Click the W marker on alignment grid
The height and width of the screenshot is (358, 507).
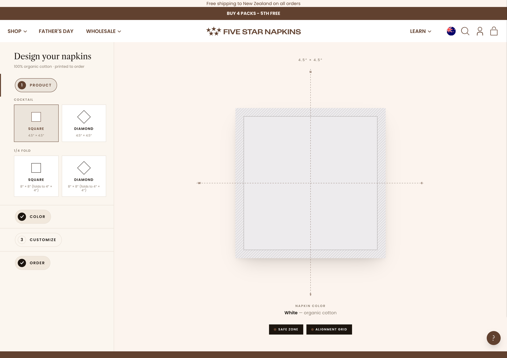pos(199,183)
